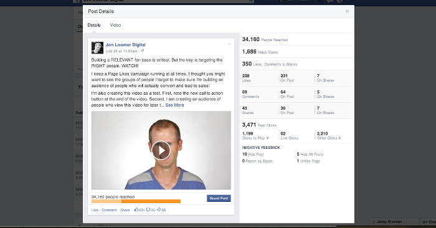Click the Share link under the post
436x228 pixels.
click(x=125, y=210)
